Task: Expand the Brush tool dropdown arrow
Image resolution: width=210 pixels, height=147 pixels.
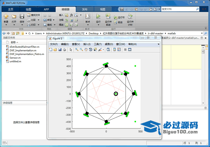Action: (103, 50)
